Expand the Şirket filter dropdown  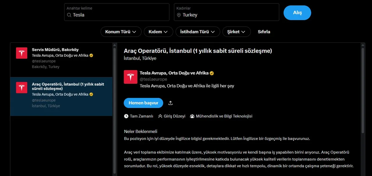(x=236, y=32)
